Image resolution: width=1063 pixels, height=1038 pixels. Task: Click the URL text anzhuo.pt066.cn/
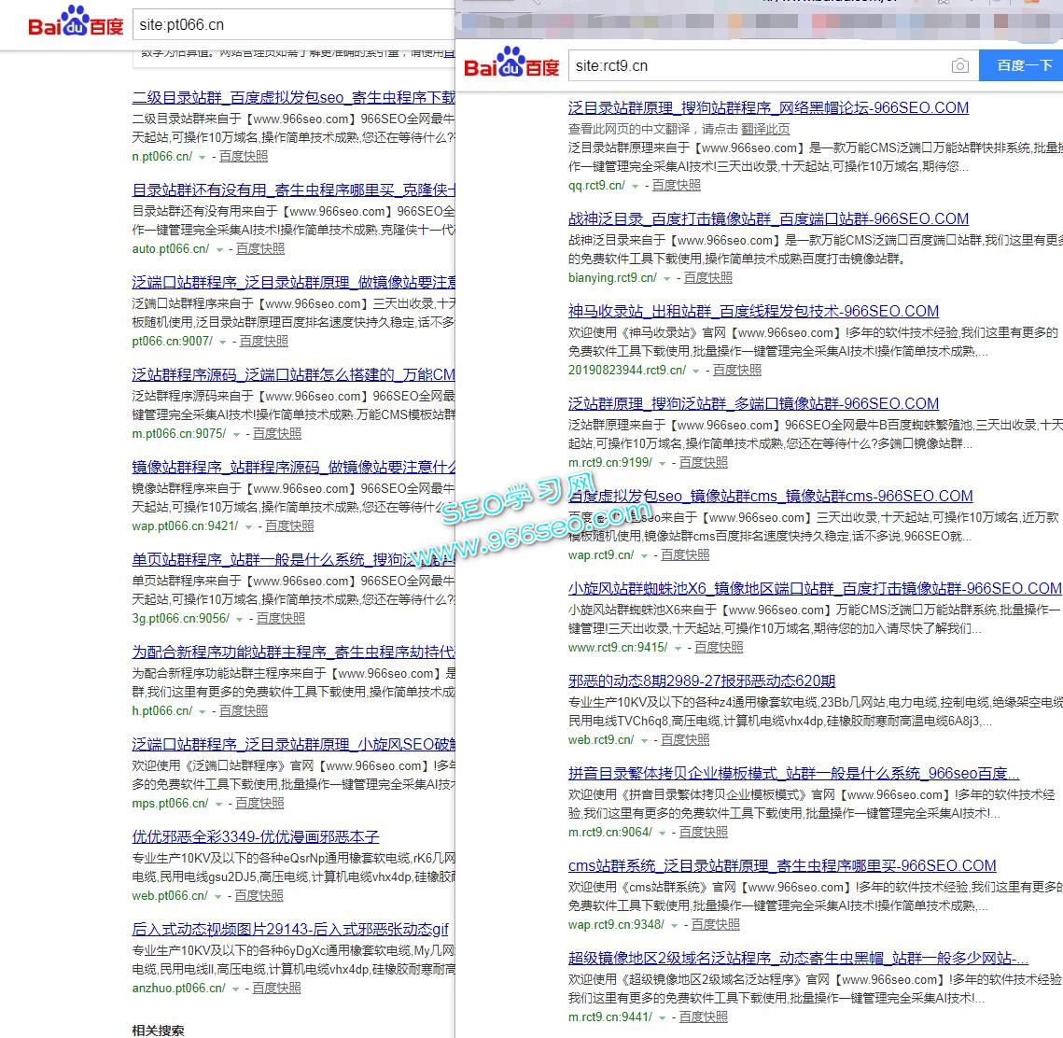pos(179,989)
